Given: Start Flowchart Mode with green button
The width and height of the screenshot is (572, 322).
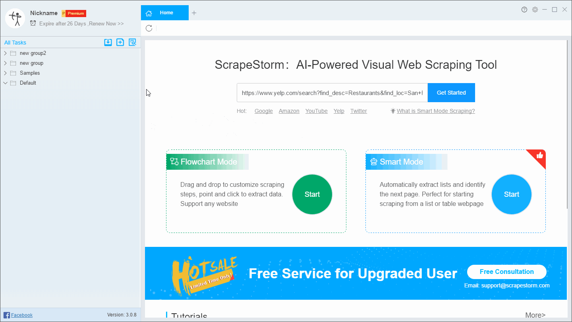Looking at the screenshot, I should tap(312, 194).
